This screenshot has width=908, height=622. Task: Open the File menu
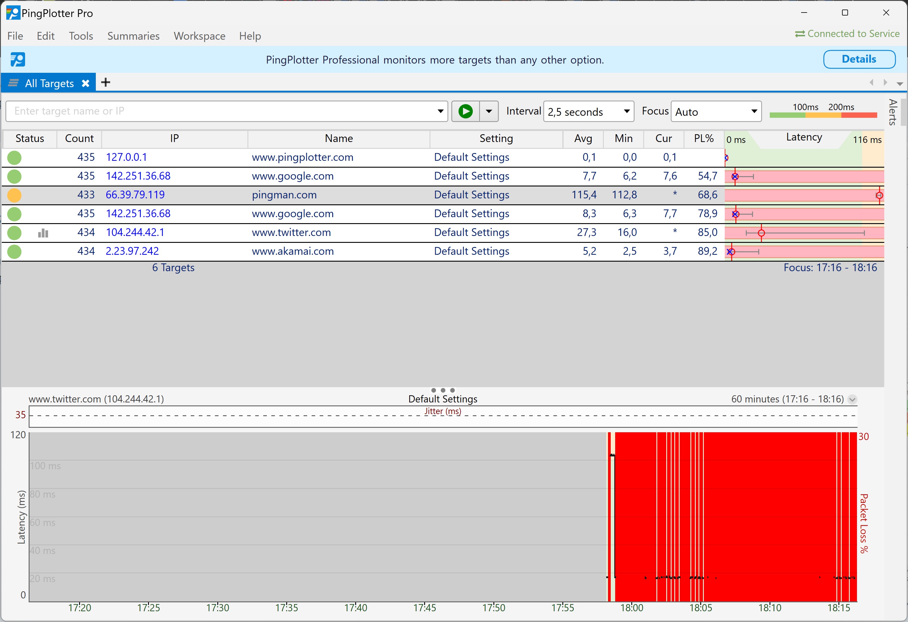[x=15, y=36]
